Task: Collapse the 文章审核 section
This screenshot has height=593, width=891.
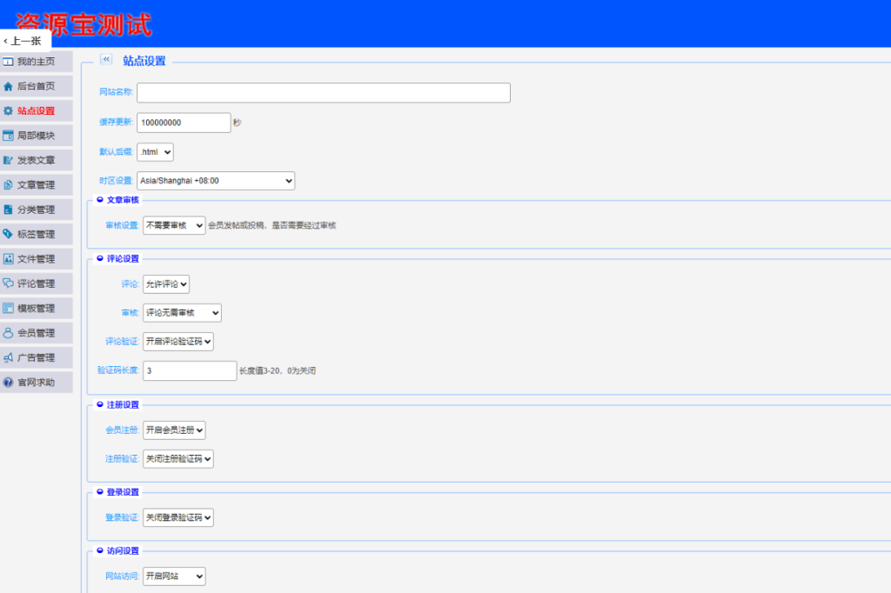Action: (x=100, y=200)
